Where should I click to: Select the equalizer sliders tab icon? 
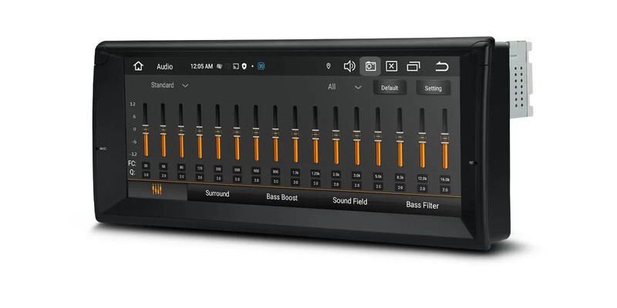coord(157,190)
